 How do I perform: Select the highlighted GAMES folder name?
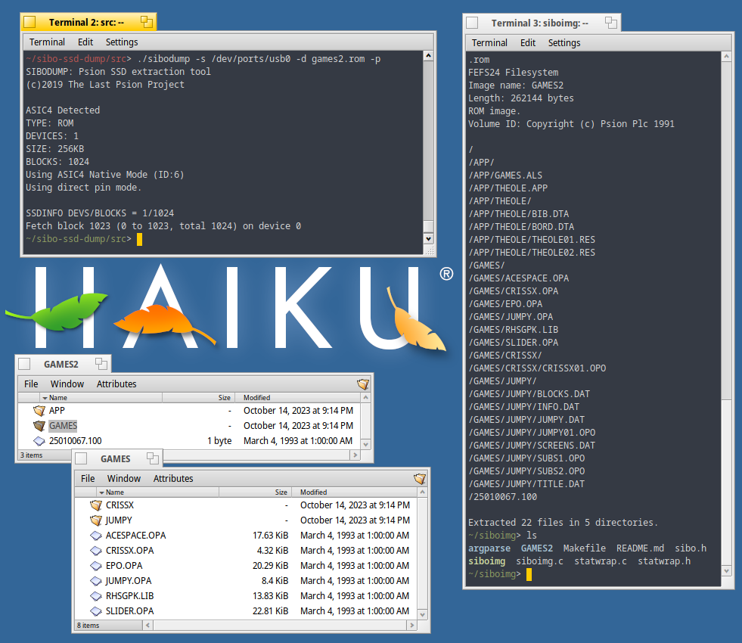click(x=63, y=426)
